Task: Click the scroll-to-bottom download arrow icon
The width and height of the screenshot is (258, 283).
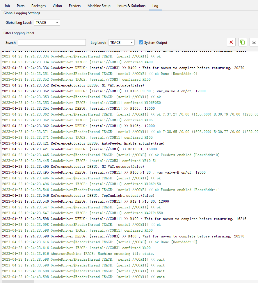Action: pyautogui.click(x=254, y=42)
